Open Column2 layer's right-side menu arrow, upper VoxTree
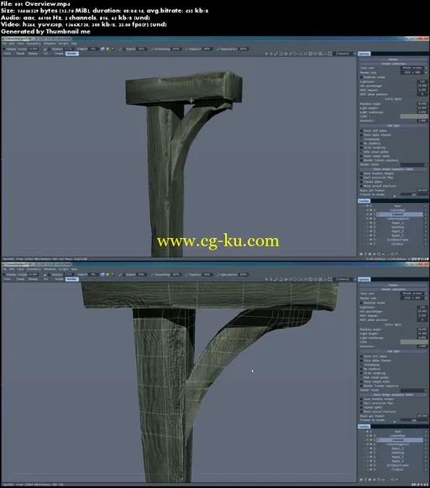Image resolution: width=430 pixels, height=488 pixels. [x=426, y=215]
